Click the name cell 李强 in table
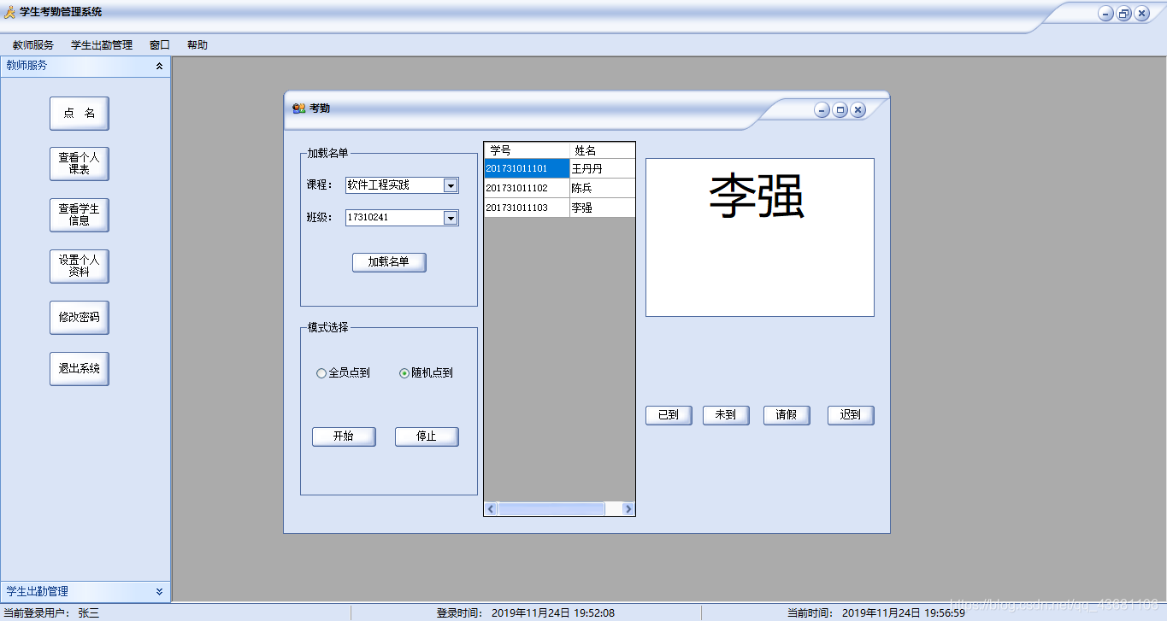 pos(603,208)
